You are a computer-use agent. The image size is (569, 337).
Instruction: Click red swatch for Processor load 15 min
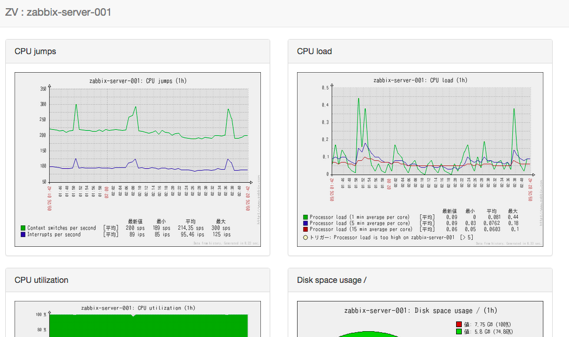click(306, 229)
